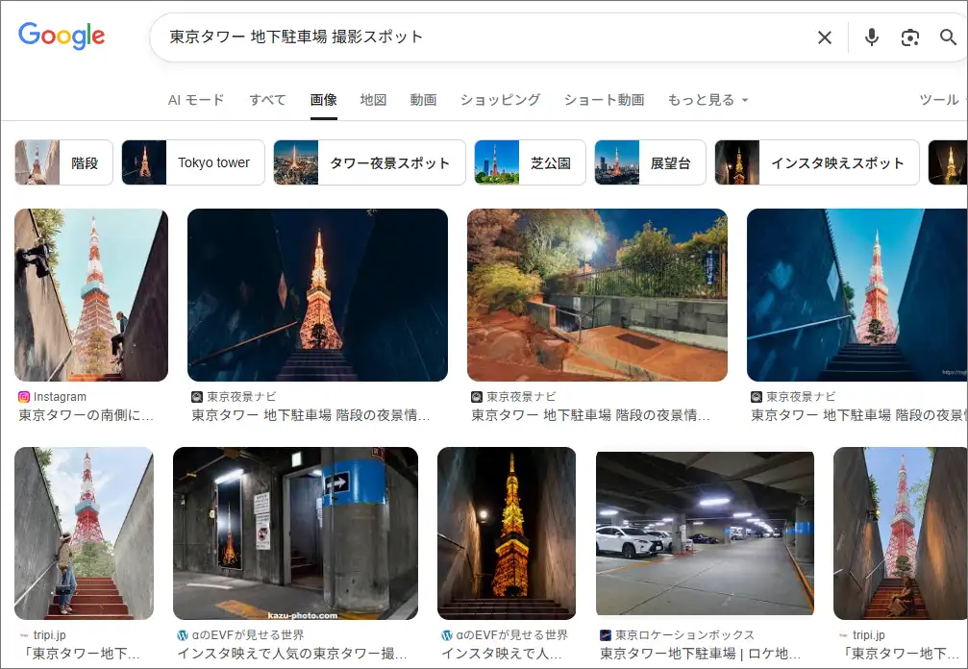Expand the もっと見る dropdown menu
Screen dimensions: 968x669
[x=707, y=100]
